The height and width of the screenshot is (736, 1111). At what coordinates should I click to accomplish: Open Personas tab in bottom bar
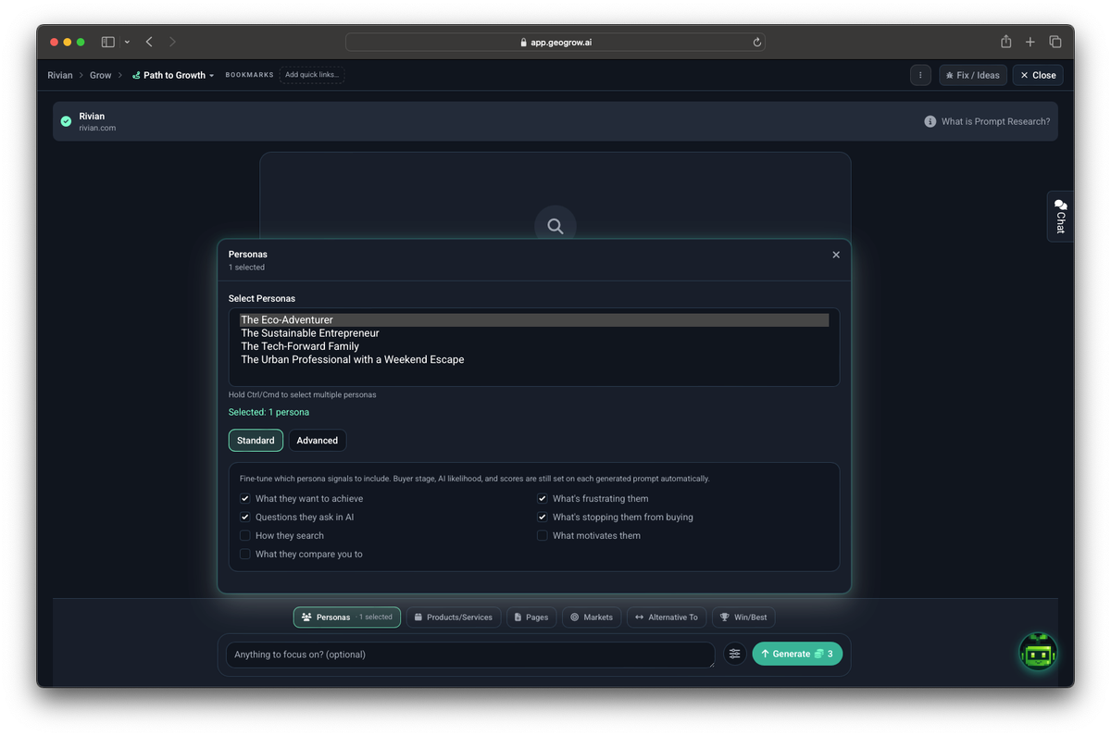coord(347,617)
